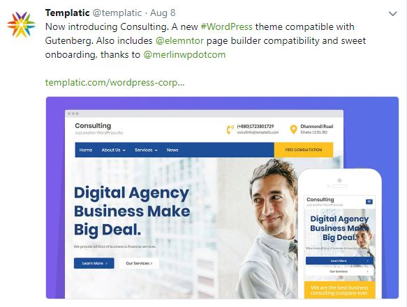Expand the About Us dropdown menu
Image resolution: width=407 pixels, height=307 pixels.
click(x=113, y=150)
